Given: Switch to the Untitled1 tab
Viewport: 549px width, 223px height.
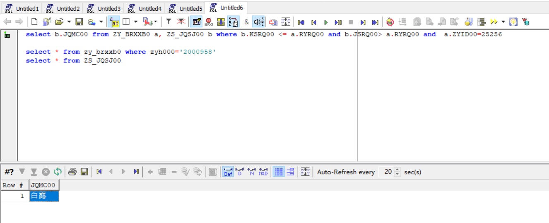Looking at the screenshot, I should click(22, 8).
